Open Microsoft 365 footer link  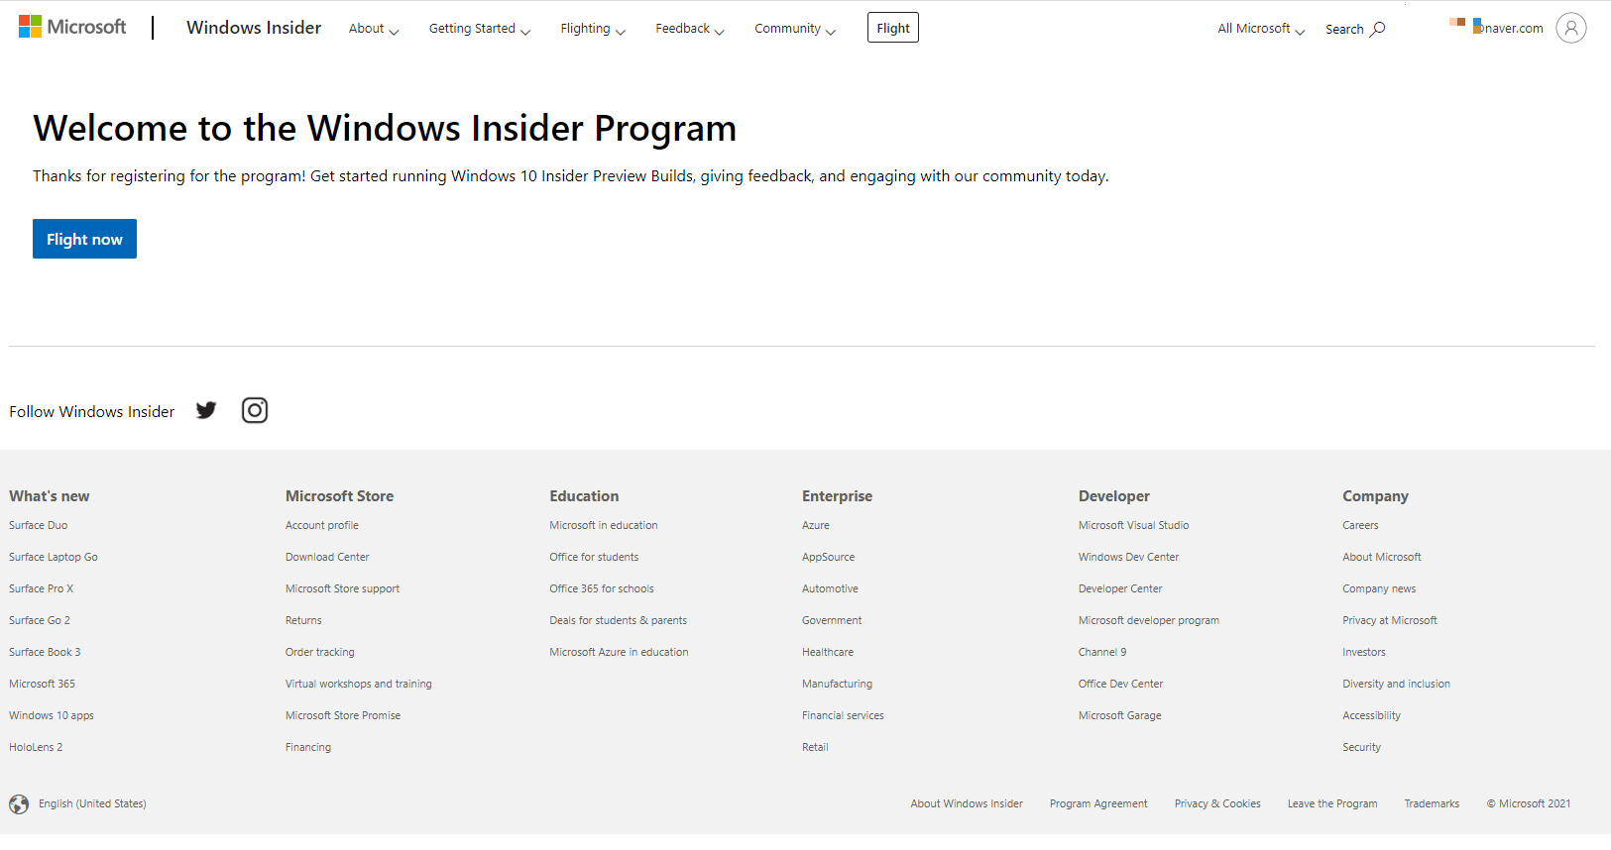[x=42, y=684]
